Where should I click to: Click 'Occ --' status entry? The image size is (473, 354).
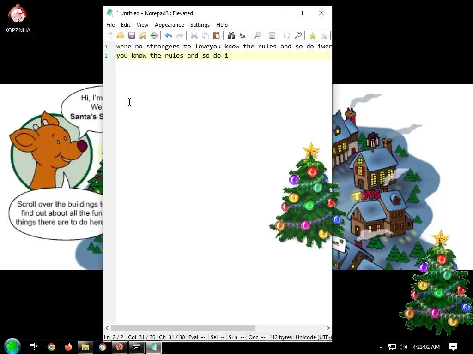[257, 337]
